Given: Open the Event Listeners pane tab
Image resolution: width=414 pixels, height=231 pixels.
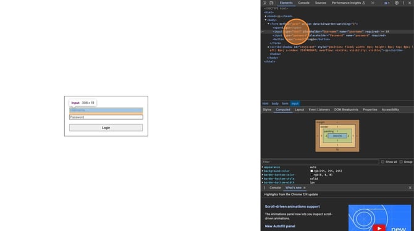Looking at the screenshot, I should click(x=319, y=109).
